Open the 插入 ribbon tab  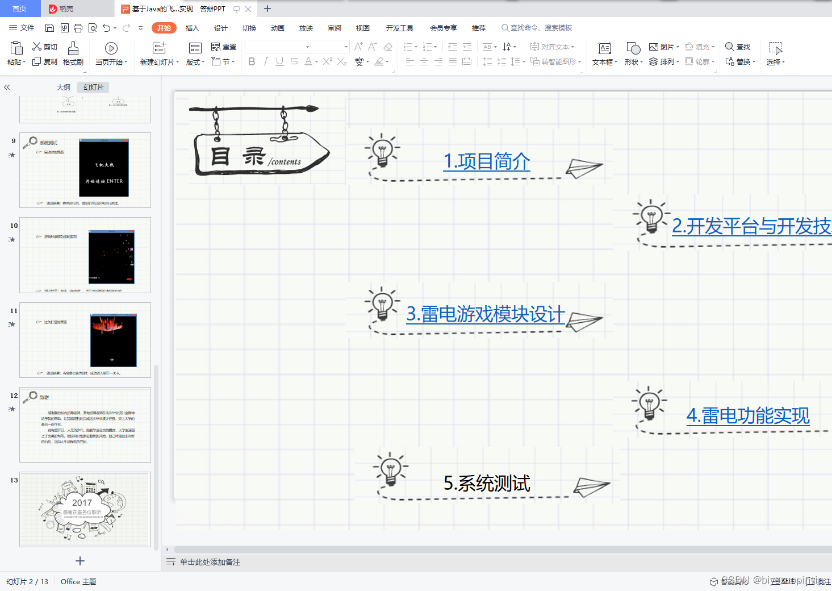[193, 28]
